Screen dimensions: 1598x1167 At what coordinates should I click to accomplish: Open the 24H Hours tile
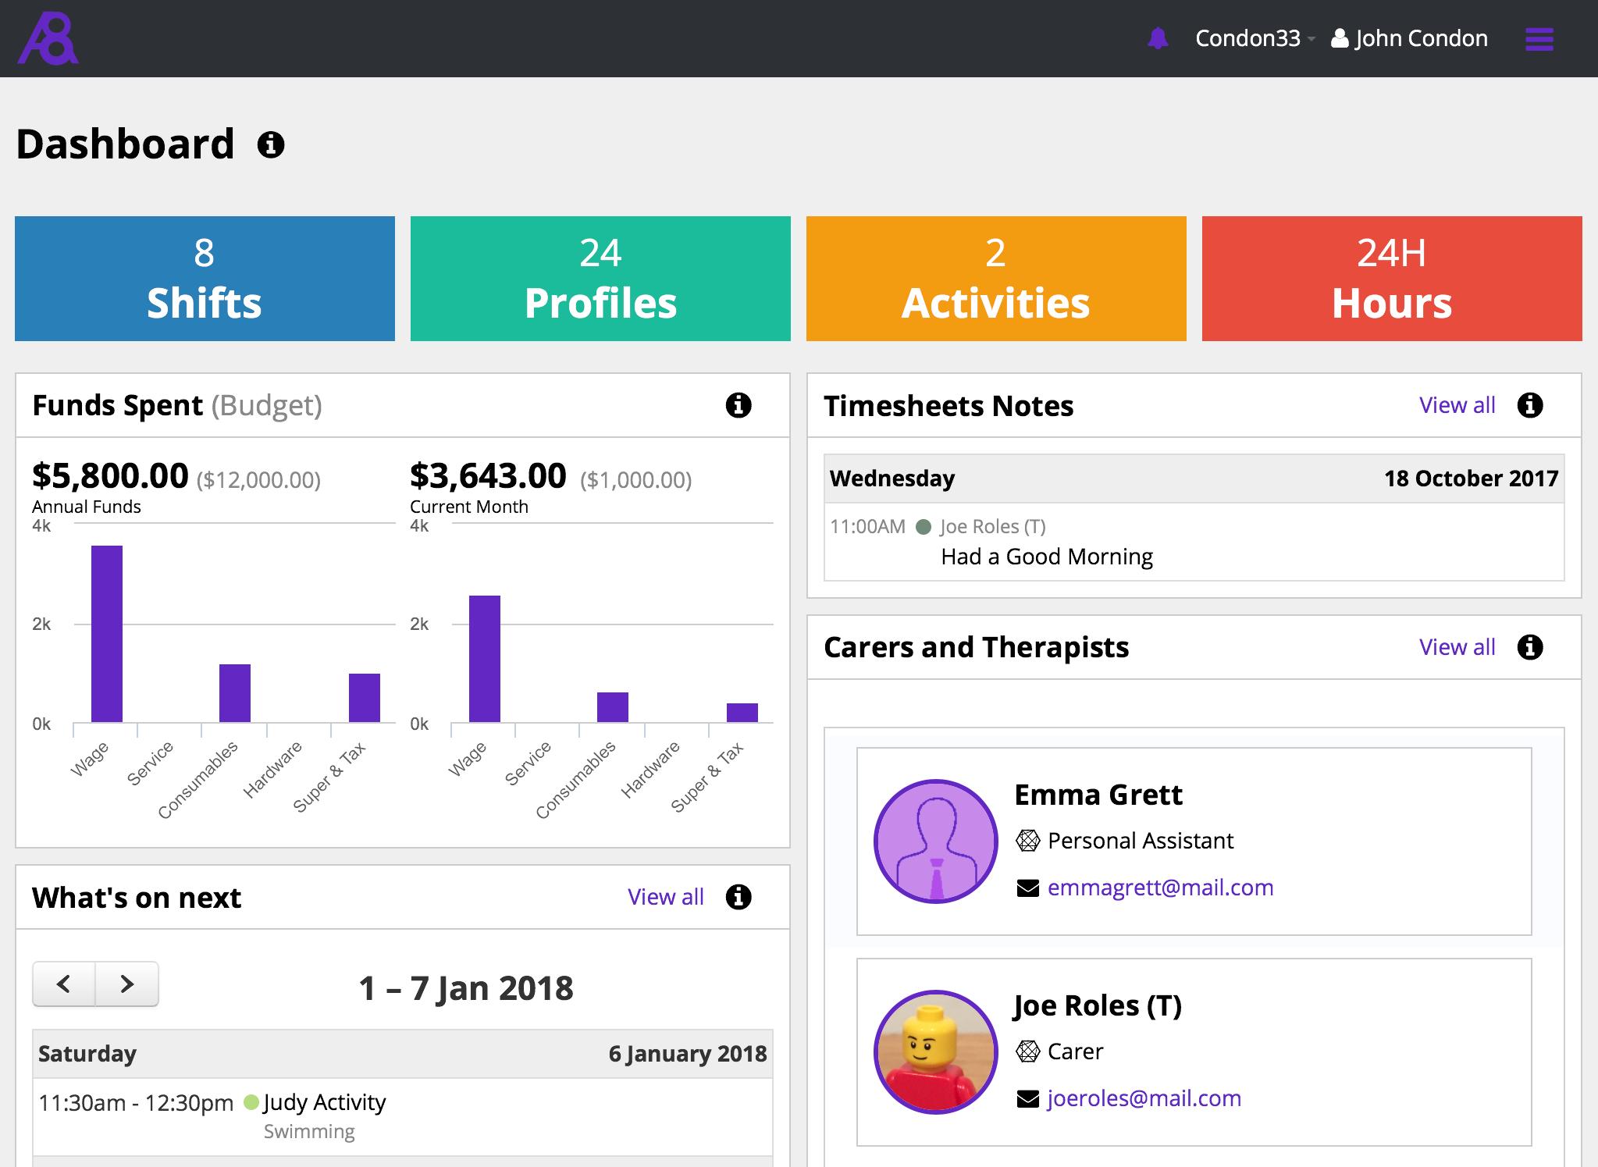point(1392,279)
